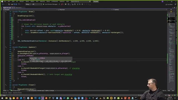The height and width of the screenshot is (100, 178).
Task: Open the BUILD menu
Action: (x=27, y=1)
